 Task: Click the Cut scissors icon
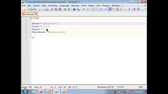[52, 9]
